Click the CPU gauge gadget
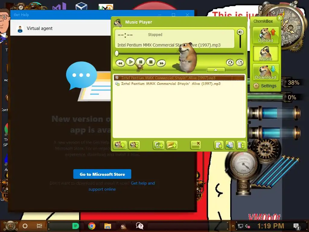309x232 pixels. [x=244, y=165]
